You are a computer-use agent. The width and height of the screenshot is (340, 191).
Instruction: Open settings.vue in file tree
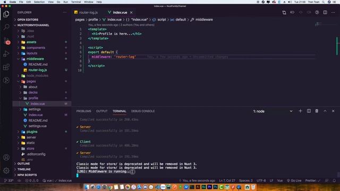[x=38, y=126]
